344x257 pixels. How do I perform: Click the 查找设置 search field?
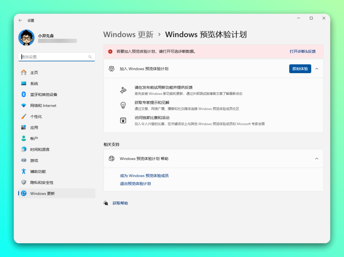(x=54, y=57)
